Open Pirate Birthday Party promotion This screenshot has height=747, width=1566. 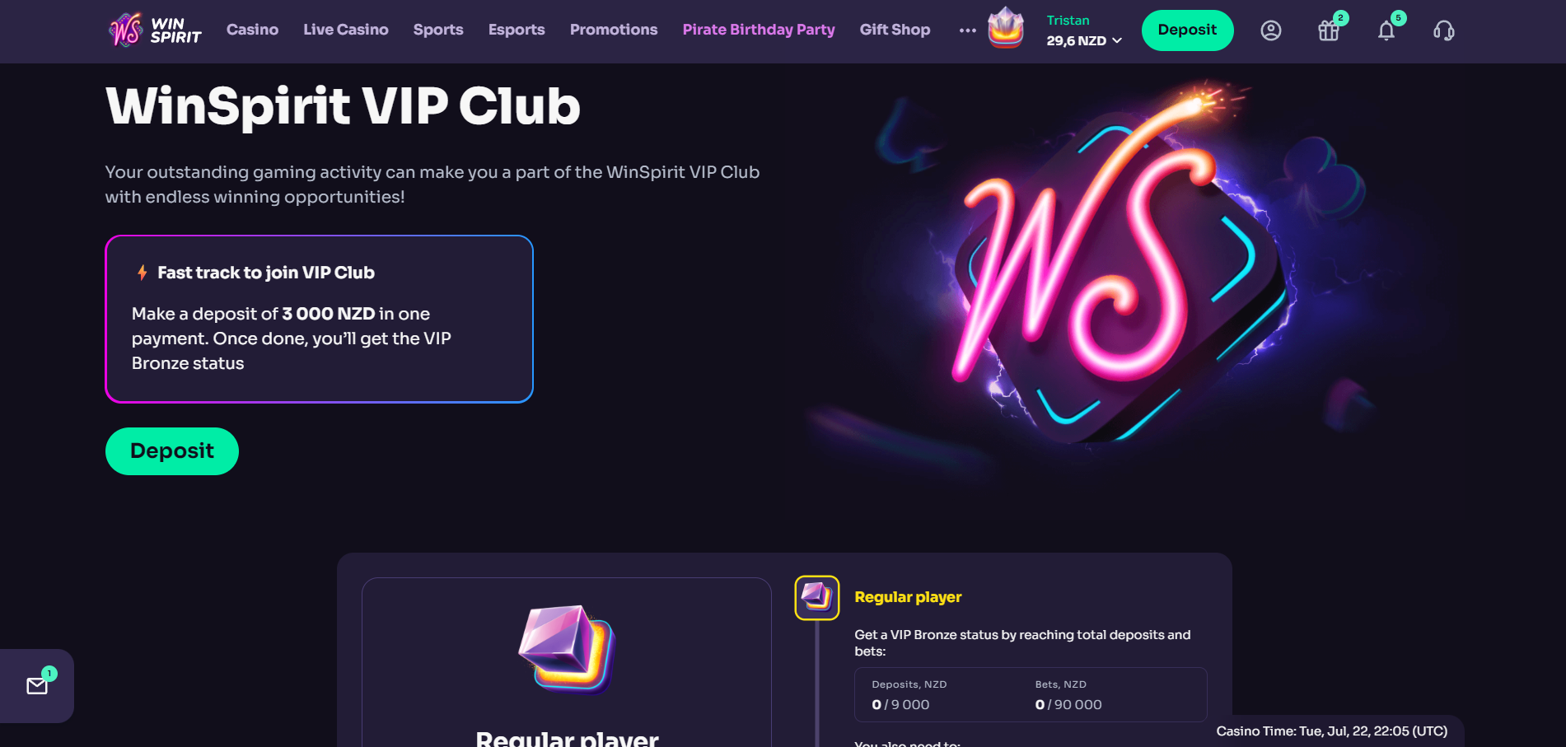759,30
